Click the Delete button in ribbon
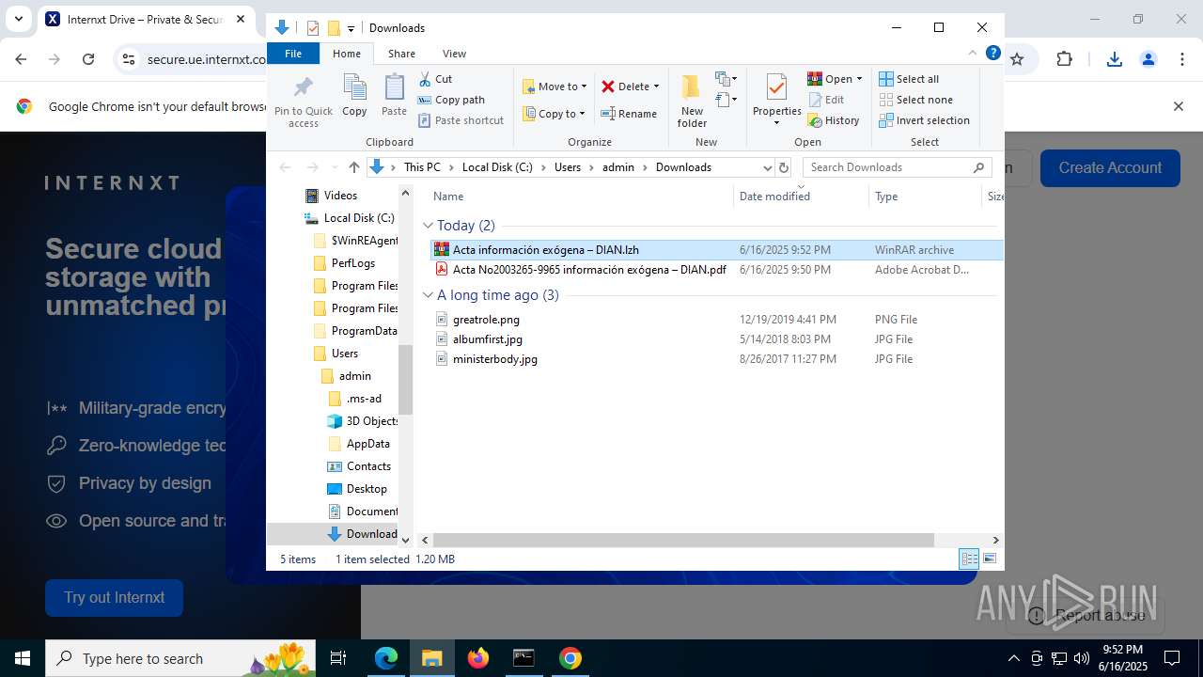Image resolution: width=1203 pixels, height=677 pixels. click(625, 87)
